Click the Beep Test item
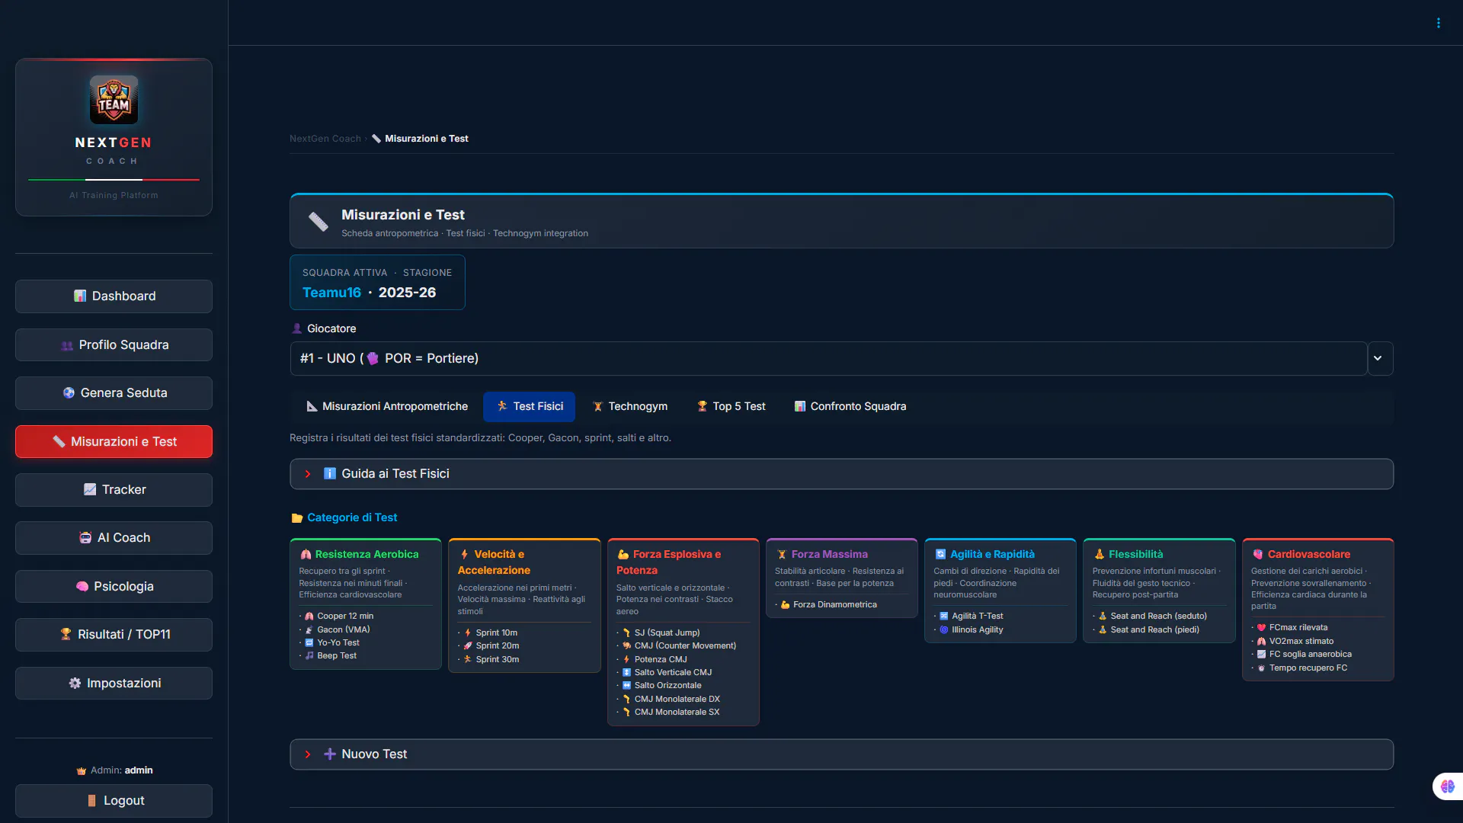 (x=331, y=656)
